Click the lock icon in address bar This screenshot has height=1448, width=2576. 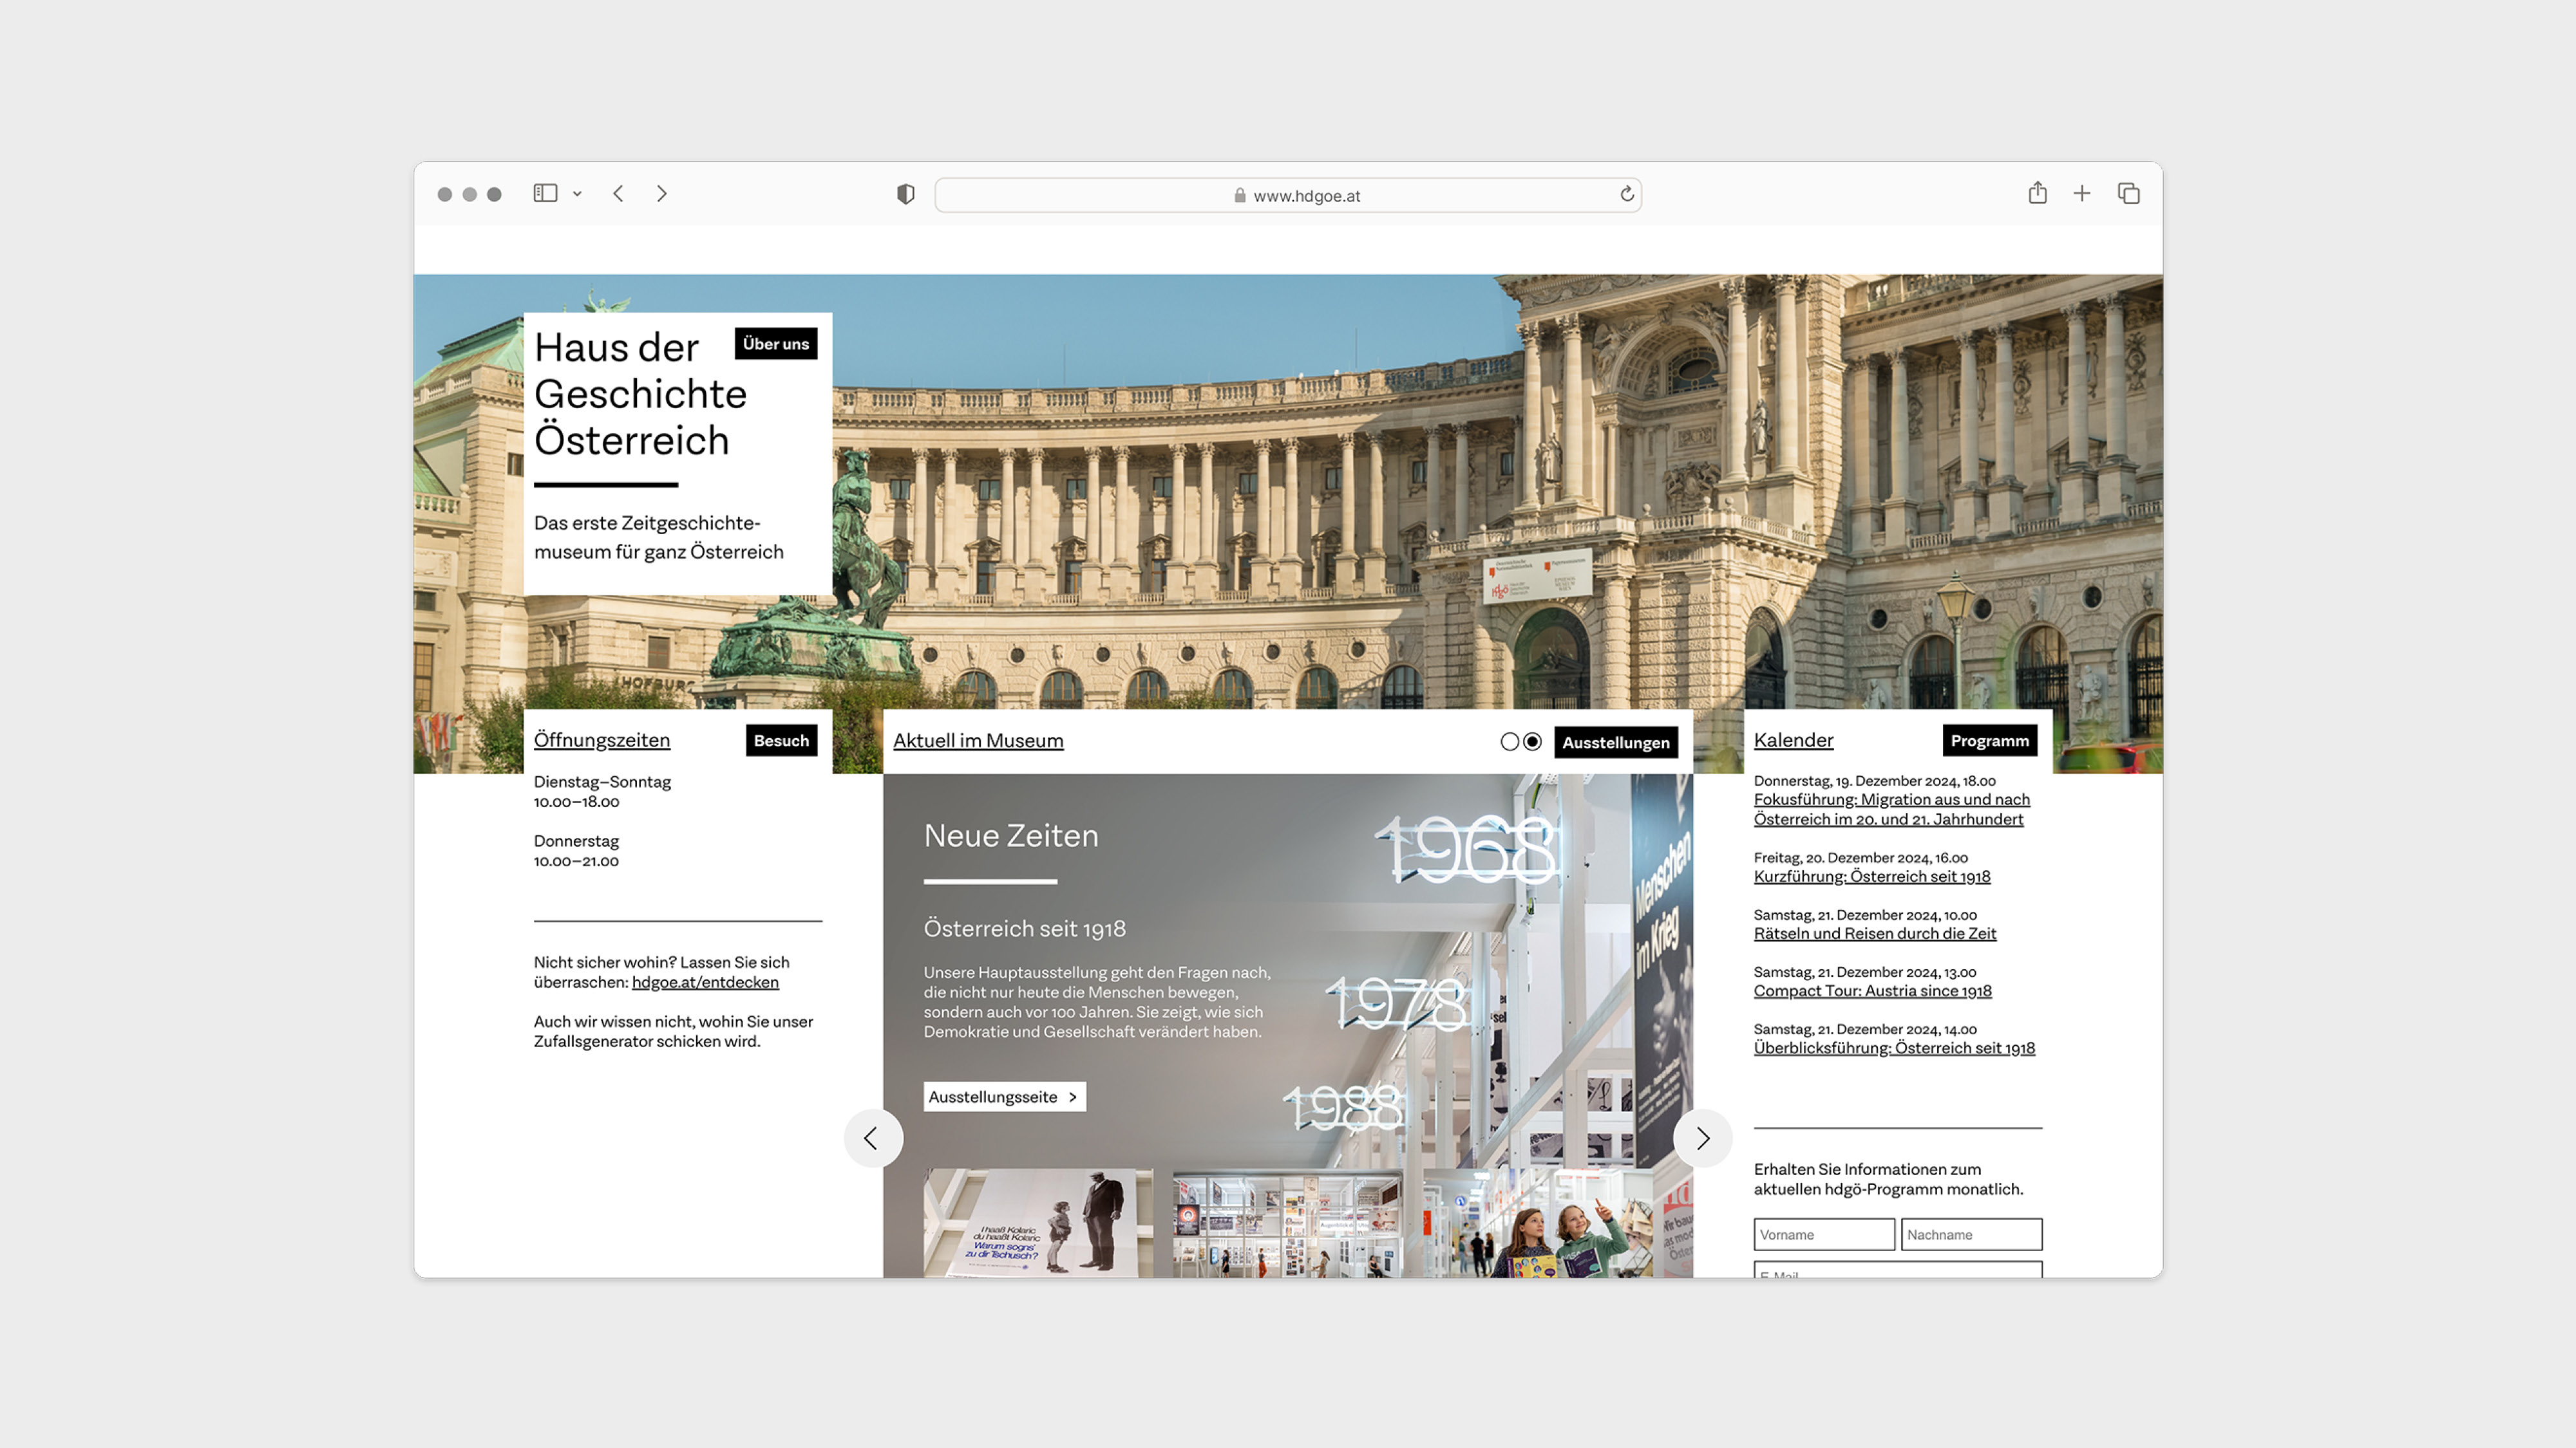(x=1240, y=195)
